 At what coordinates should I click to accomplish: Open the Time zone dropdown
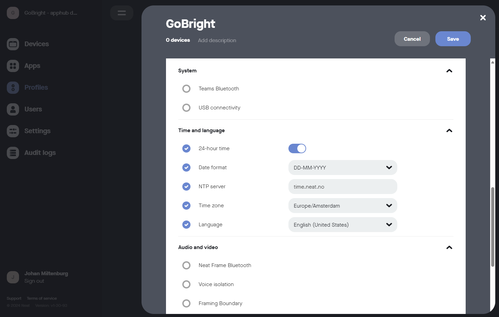(x=343, y=206)
